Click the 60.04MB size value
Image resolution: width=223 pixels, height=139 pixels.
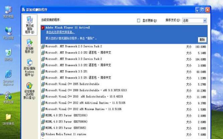coord(201,72)
